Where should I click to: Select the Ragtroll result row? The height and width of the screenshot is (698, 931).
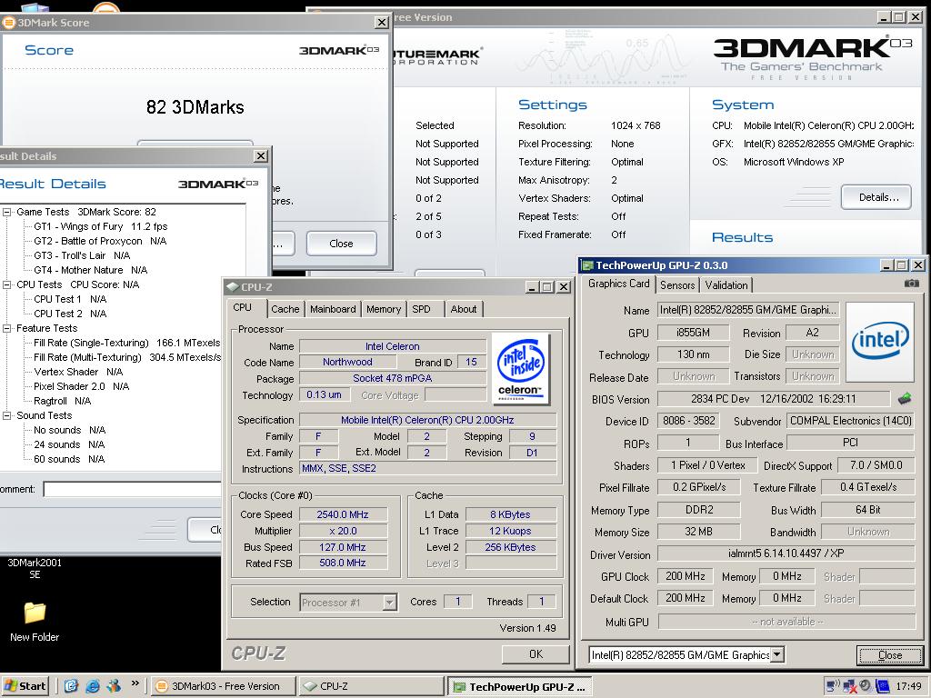63,401
